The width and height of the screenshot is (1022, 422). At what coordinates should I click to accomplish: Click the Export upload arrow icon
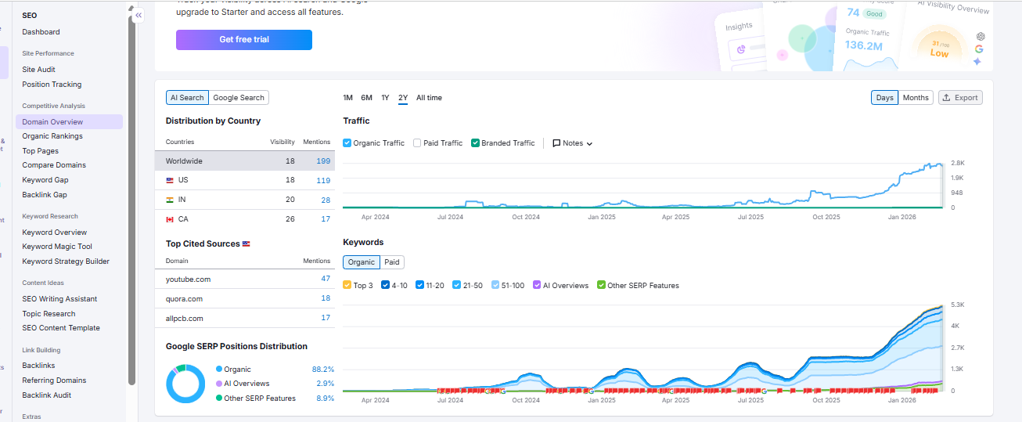pos(946,98)
